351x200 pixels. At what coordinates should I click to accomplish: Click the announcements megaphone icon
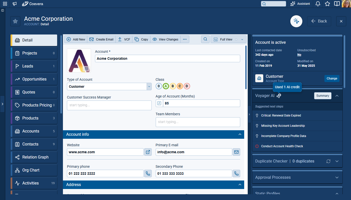coord(15,4)
